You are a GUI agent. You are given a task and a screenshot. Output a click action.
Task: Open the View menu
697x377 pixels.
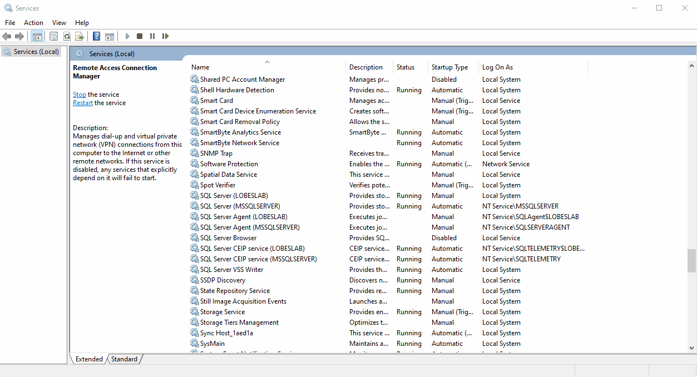click(59, 23)
